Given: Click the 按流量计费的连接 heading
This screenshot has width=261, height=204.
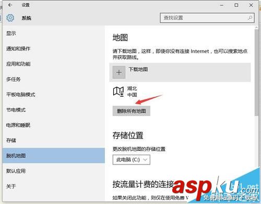Looking at the screenshot, I should (143, 184).
